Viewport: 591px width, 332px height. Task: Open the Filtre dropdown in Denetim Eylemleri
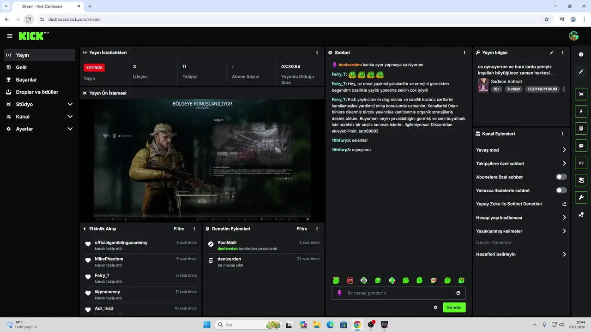(302, 229)
